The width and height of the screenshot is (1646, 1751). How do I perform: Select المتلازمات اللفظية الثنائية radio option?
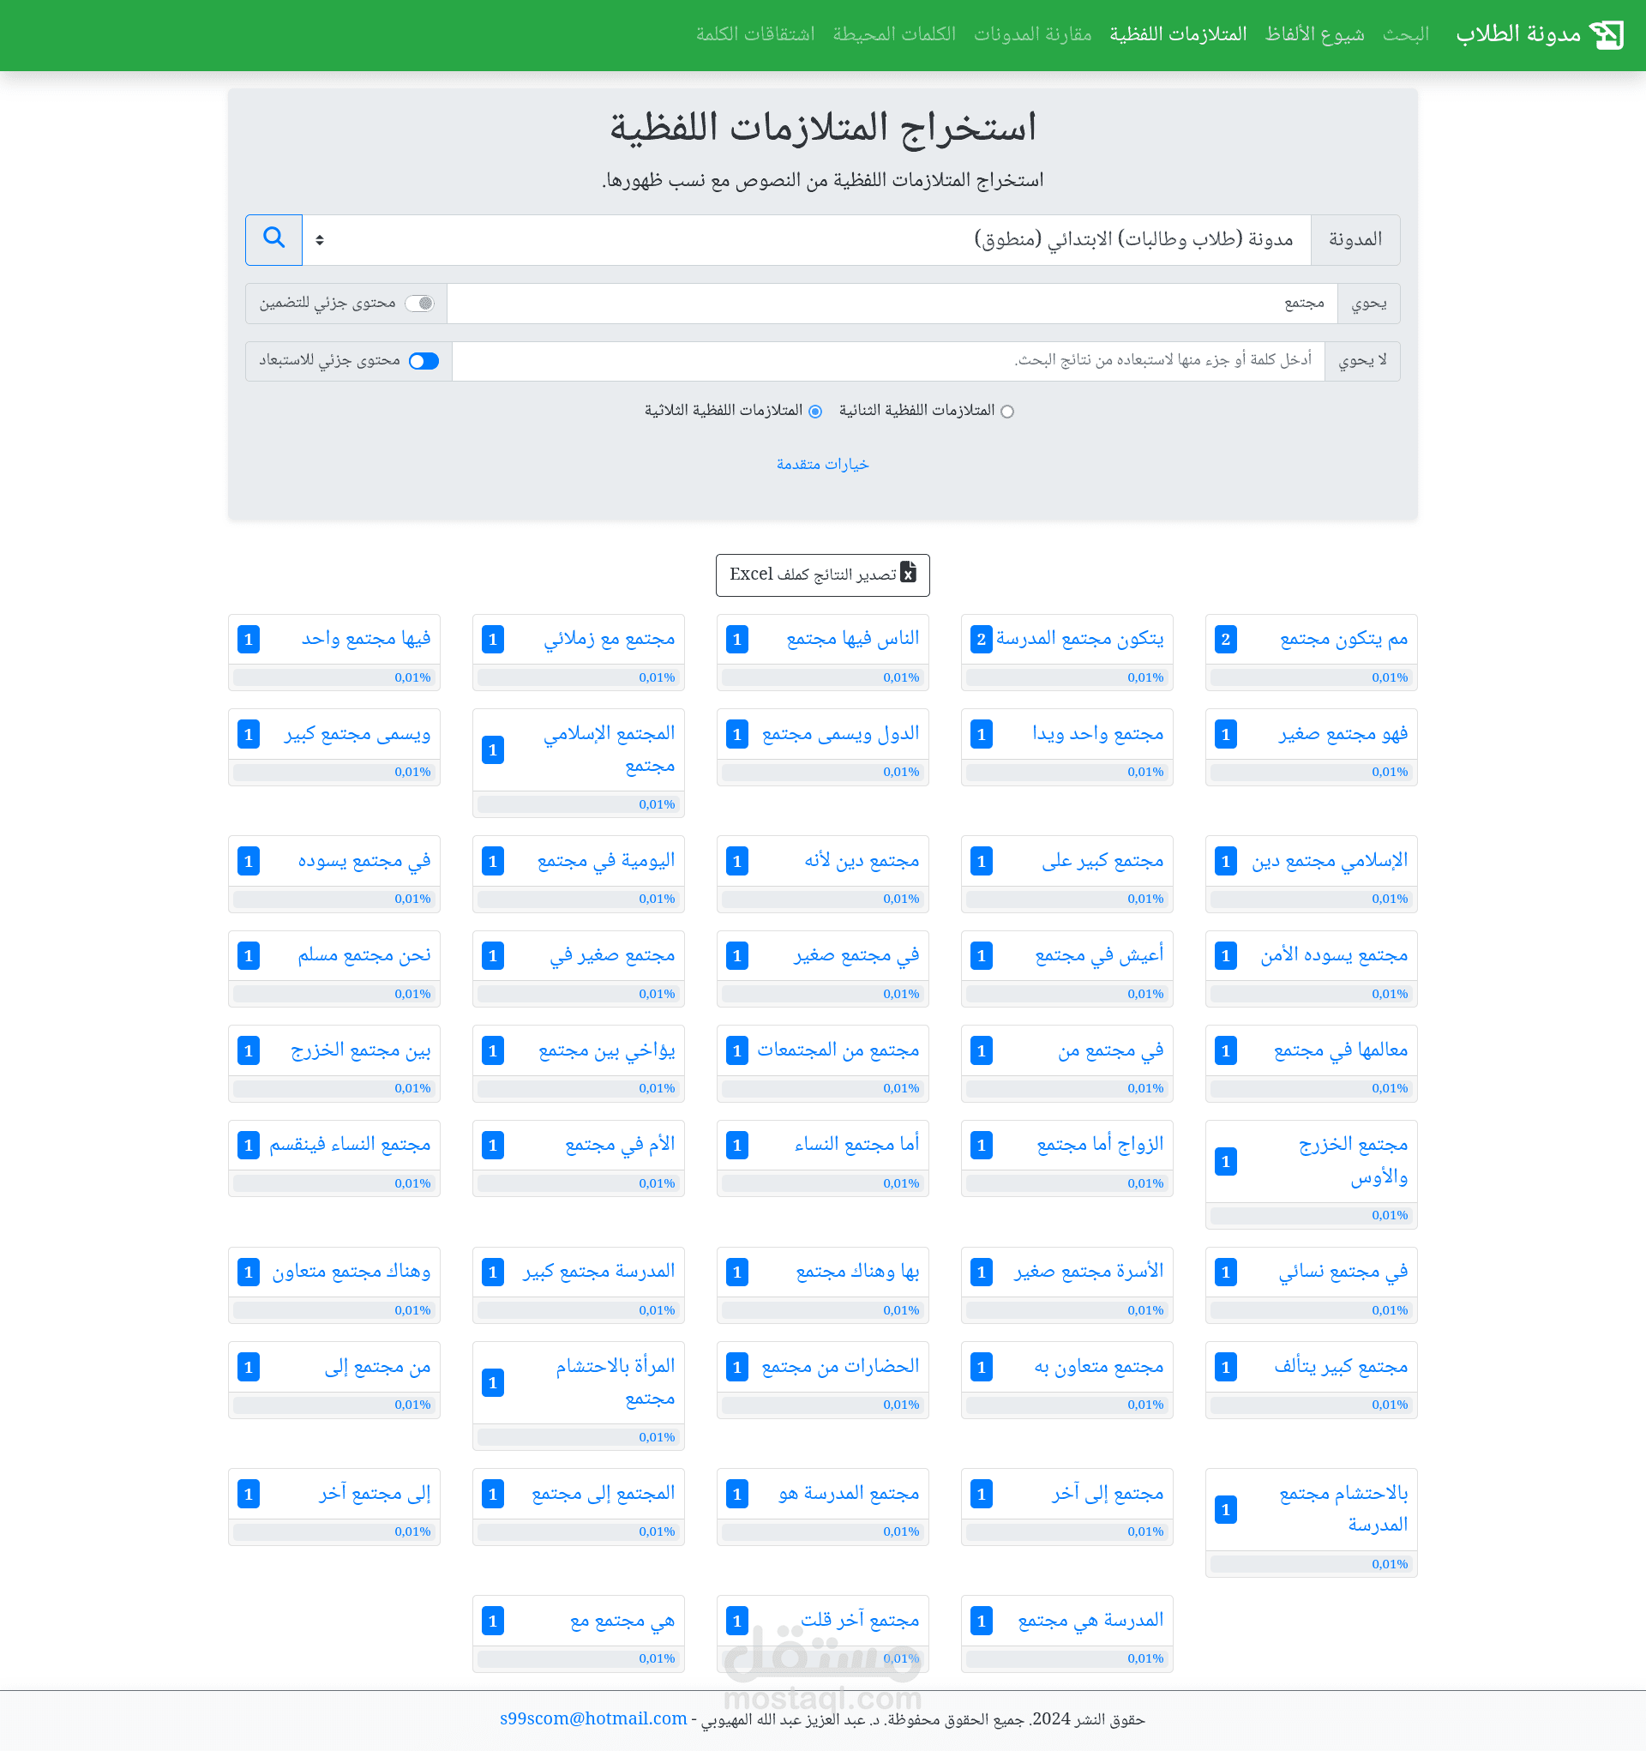[x=1007, y=412]
